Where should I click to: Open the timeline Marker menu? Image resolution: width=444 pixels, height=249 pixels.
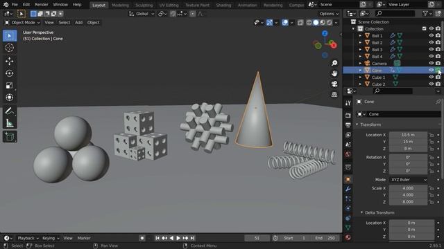click(x=84, y=238)
